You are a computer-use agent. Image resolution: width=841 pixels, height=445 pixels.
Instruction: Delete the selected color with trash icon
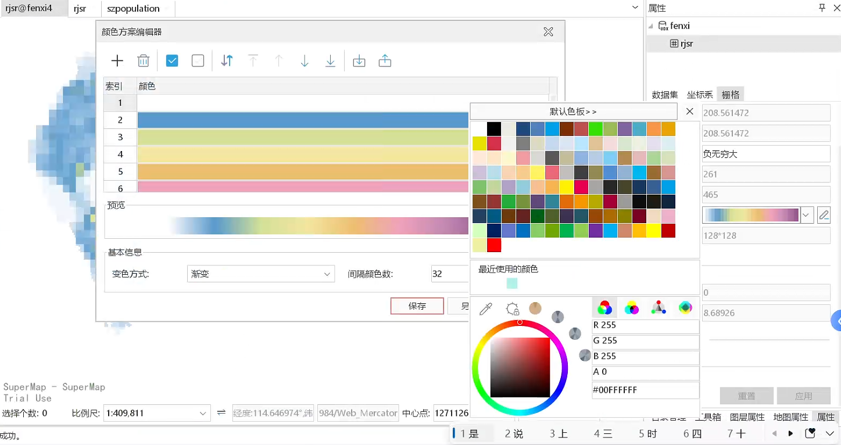pyautogui.click(x=143, y=61)
